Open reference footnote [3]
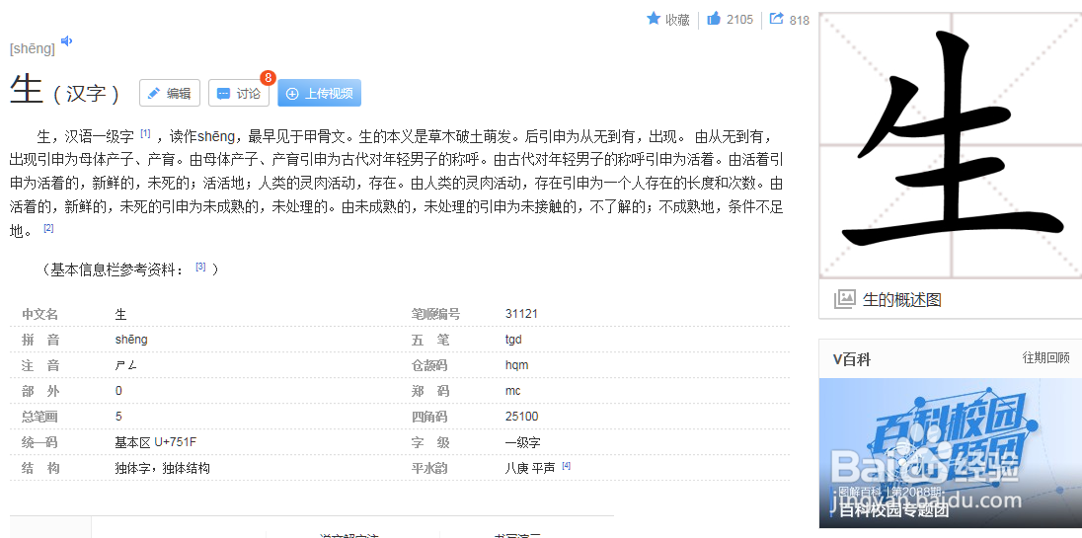Viewport: 1082px width, 538px height. pyautogui.click(x=200, y=267)
